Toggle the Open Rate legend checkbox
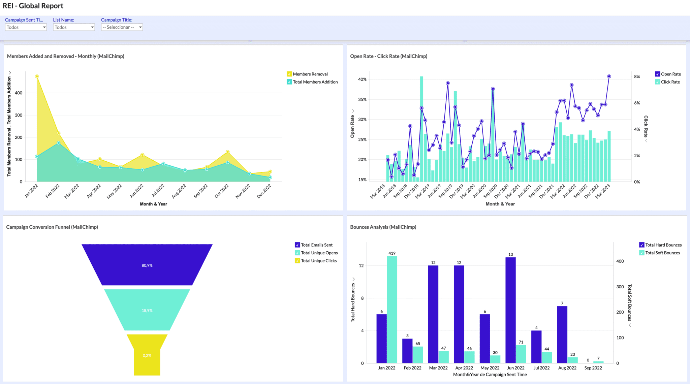690x384 pixels. [x=657, y=74]
